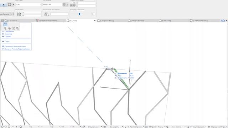Select the frame tool icon in edit panel
The height and width of the screenshot is (128, 228).
[5, 24]
